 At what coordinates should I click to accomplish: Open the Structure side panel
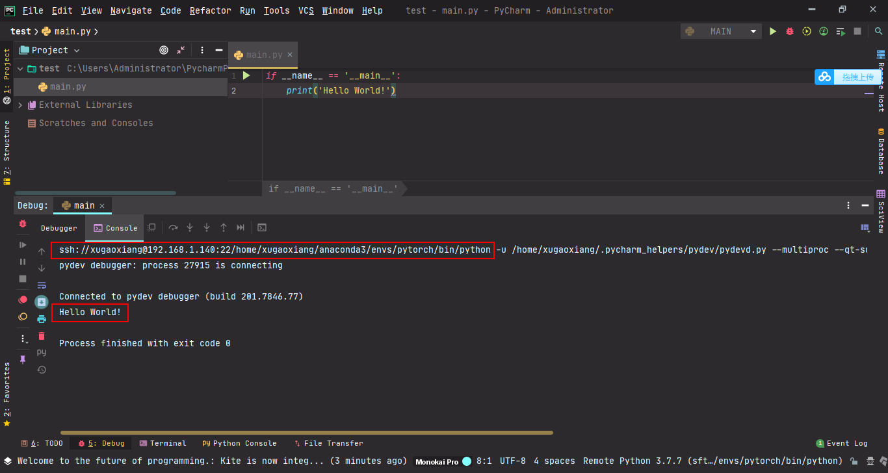click(7, 153)
